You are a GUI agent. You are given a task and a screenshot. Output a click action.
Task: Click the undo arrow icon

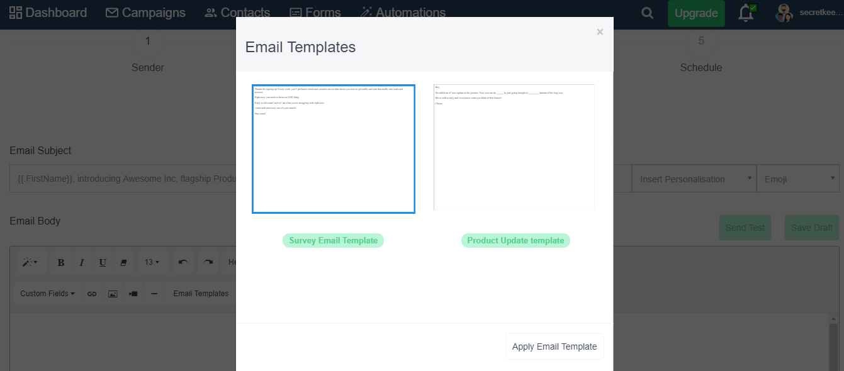(183, 262)
